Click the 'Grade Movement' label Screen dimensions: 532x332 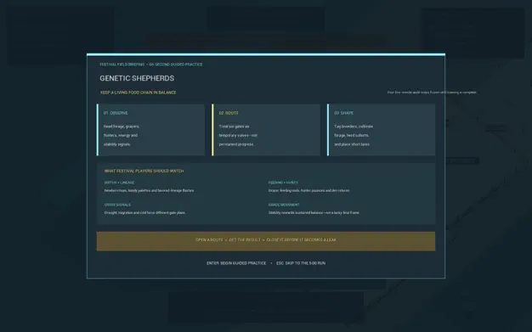click(x=284, y=205)
